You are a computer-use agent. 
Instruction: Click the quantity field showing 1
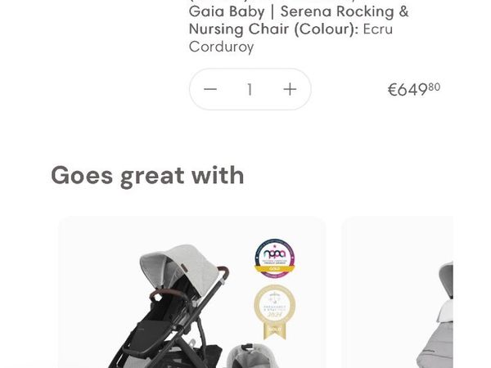coord(250,89)
